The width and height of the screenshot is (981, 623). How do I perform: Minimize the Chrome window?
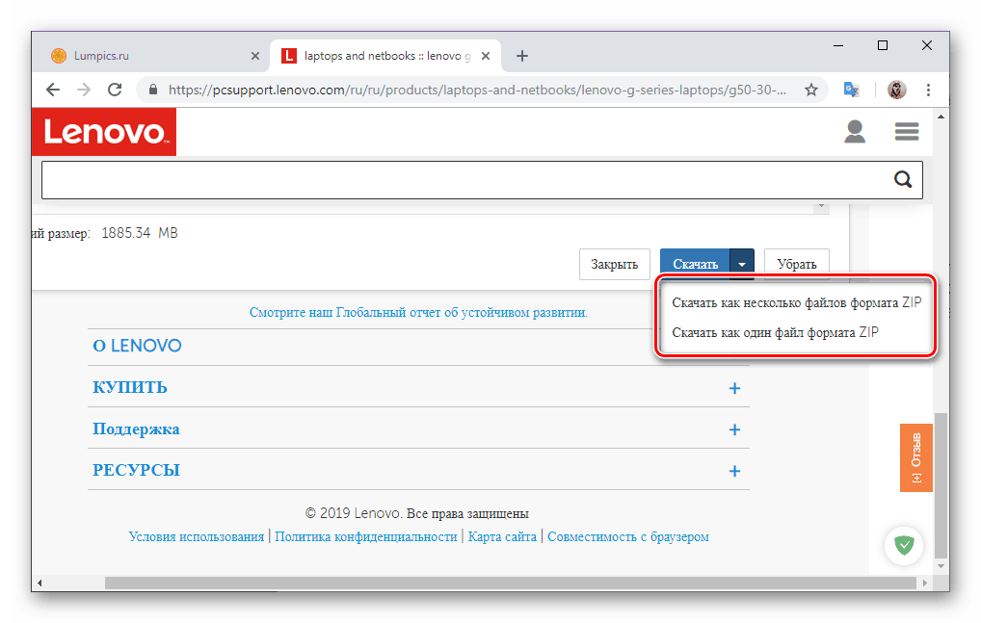tap(838, 45)
